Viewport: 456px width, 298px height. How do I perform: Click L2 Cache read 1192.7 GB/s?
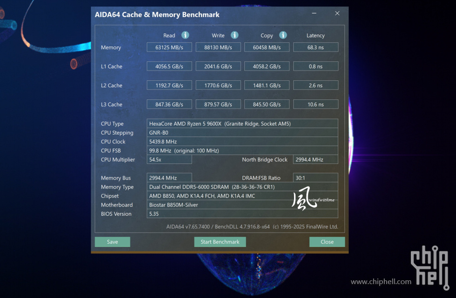pos(169,85)
